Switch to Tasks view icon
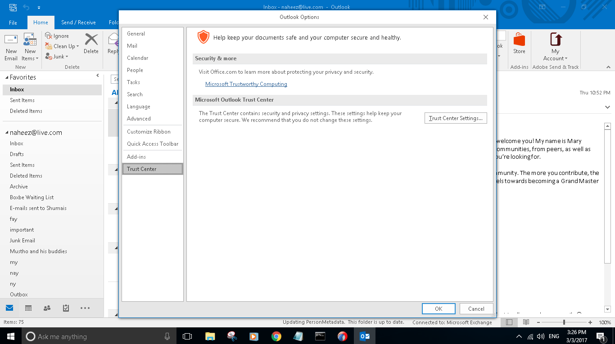 (66, 308)
